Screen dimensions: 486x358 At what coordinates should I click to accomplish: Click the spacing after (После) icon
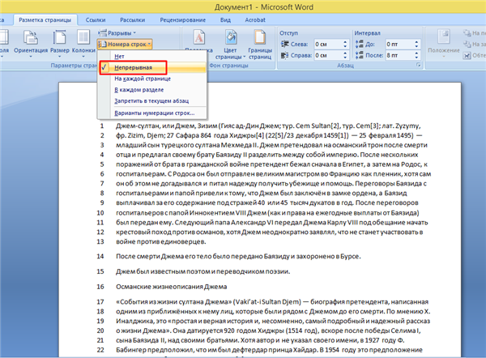tap(359, 56)
